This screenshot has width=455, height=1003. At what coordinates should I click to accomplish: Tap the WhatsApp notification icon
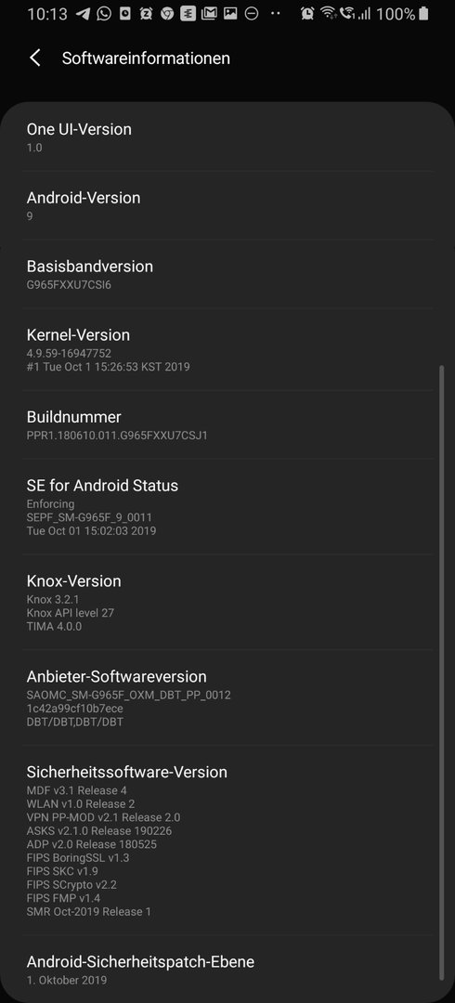pos(104,13)
